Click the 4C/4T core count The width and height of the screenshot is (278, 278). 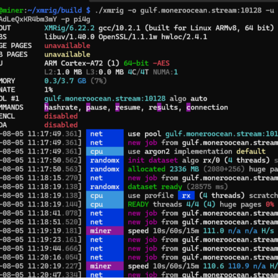[138, 72]
